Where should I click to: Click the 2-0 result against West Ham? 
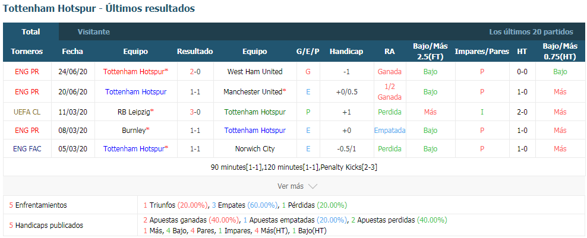[195, 71]
